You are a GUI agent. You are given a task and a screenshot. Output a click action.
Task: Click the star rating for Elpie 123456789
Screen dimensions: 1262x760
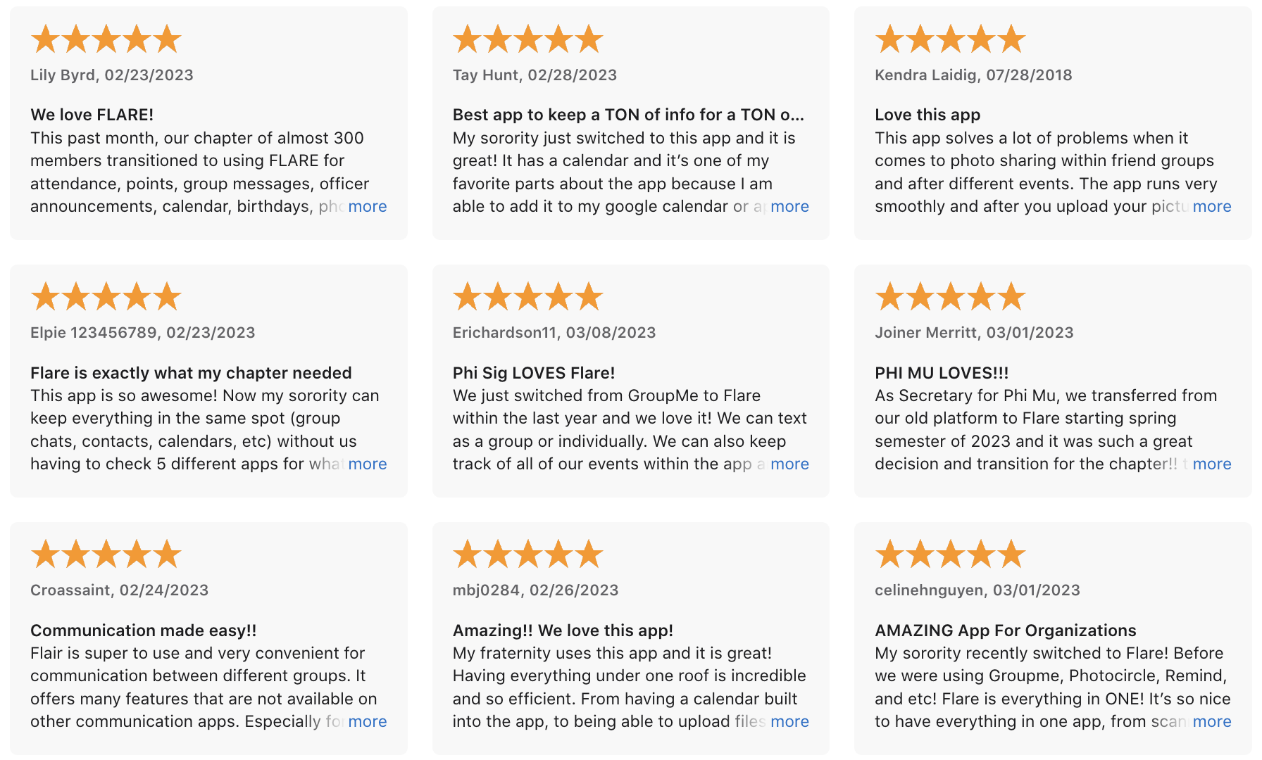point(106,296)
